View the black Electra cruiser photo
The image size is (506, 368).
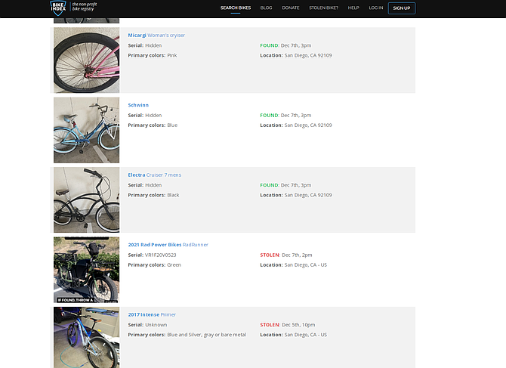click(87, 199)
